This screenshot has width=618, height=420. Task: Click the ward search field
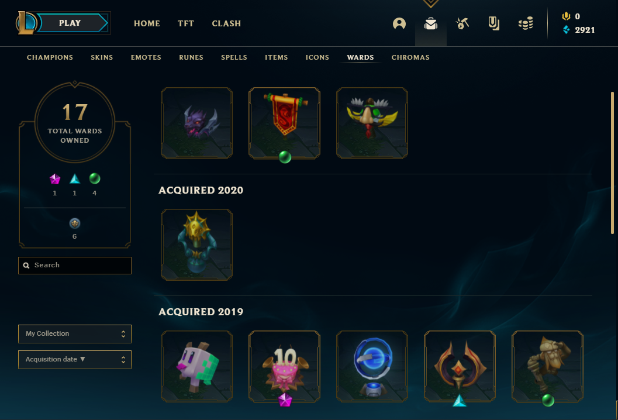75,266
